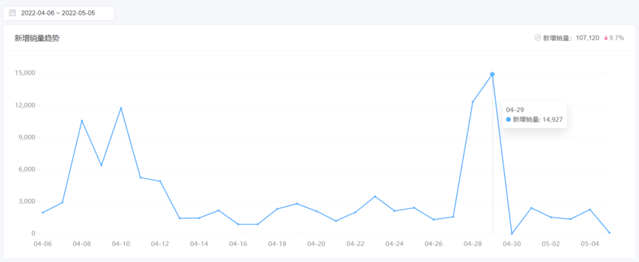Click the 05-02 x-axis date label
Image resolution: width=639 pixels, height=262 pixels.
[x=551, y=244]
